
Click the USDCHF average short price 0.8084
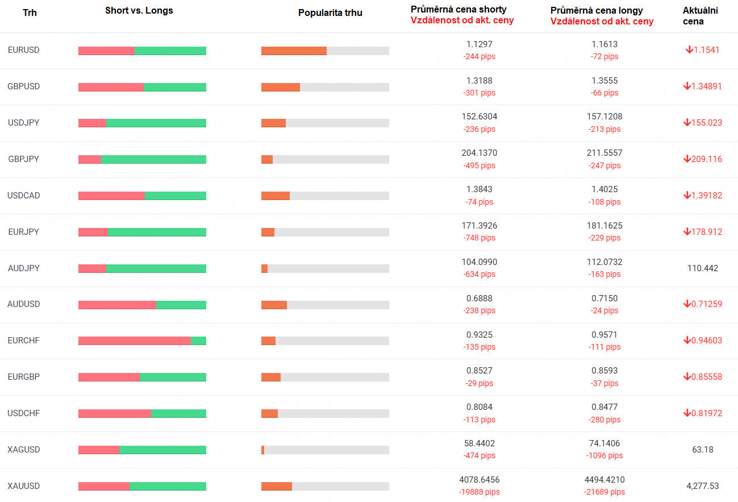[x=480, y=407]
